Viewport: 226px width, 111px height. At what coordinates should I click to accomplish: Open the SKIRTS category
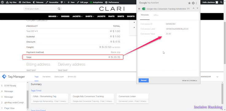coord(121,17)
